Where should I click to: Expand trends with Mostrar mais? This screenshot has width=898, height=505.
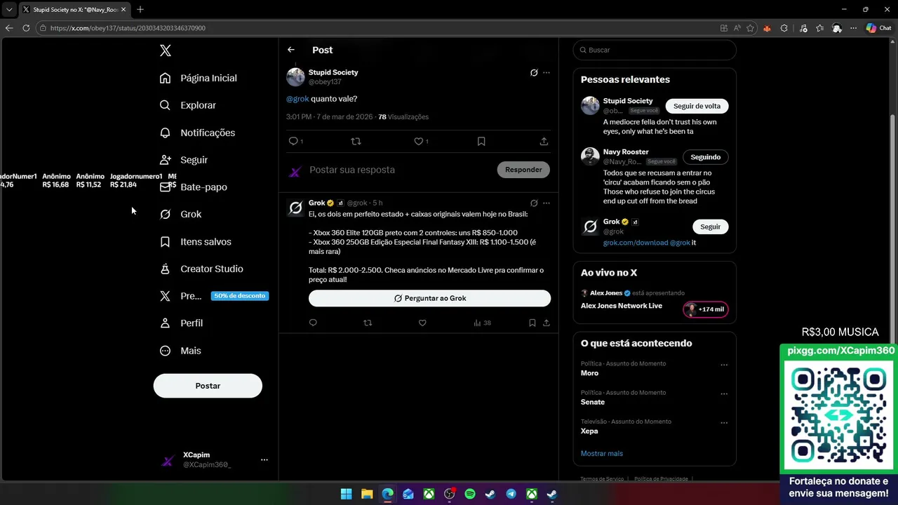click(601, 453)
